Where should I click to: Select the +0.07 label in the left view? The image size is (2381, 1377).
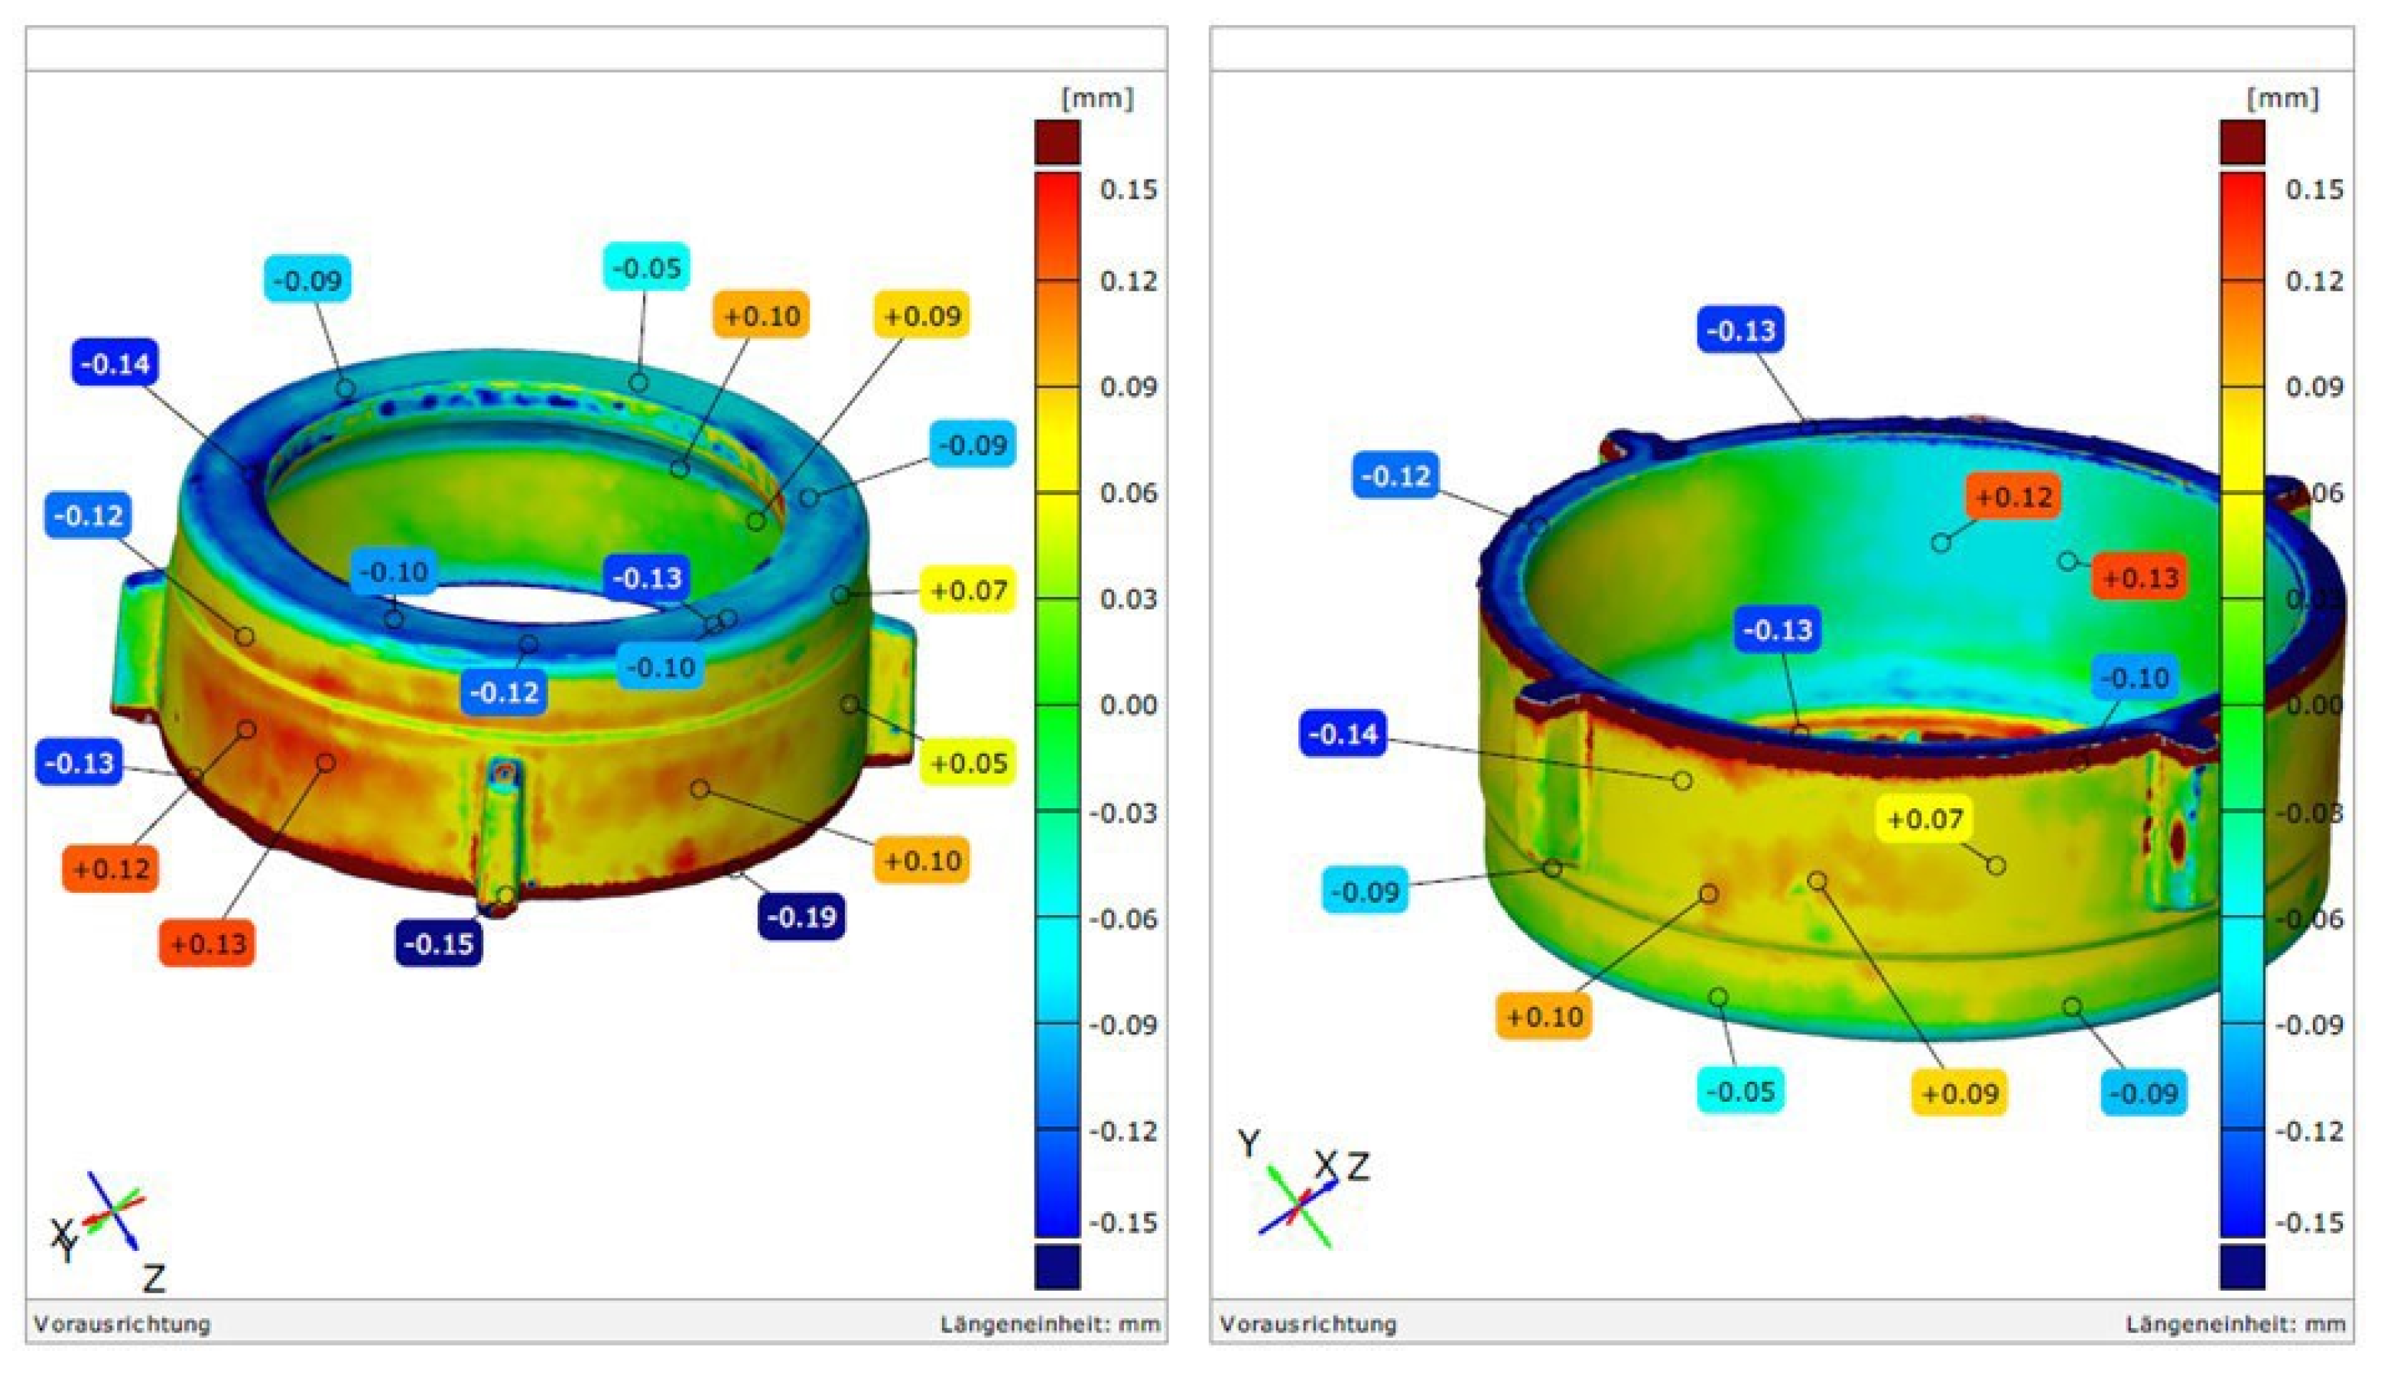click(969, 591)
